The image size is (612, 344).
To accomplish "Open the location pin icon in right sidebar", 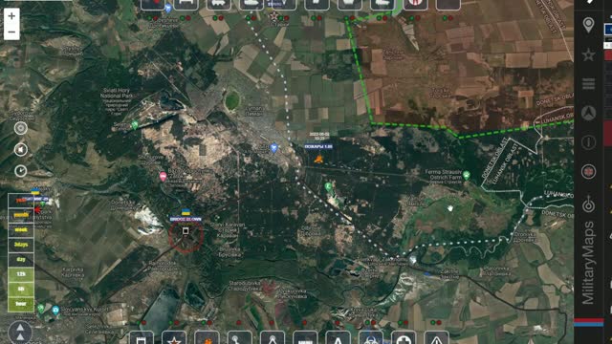I will [x=588, y=25].
